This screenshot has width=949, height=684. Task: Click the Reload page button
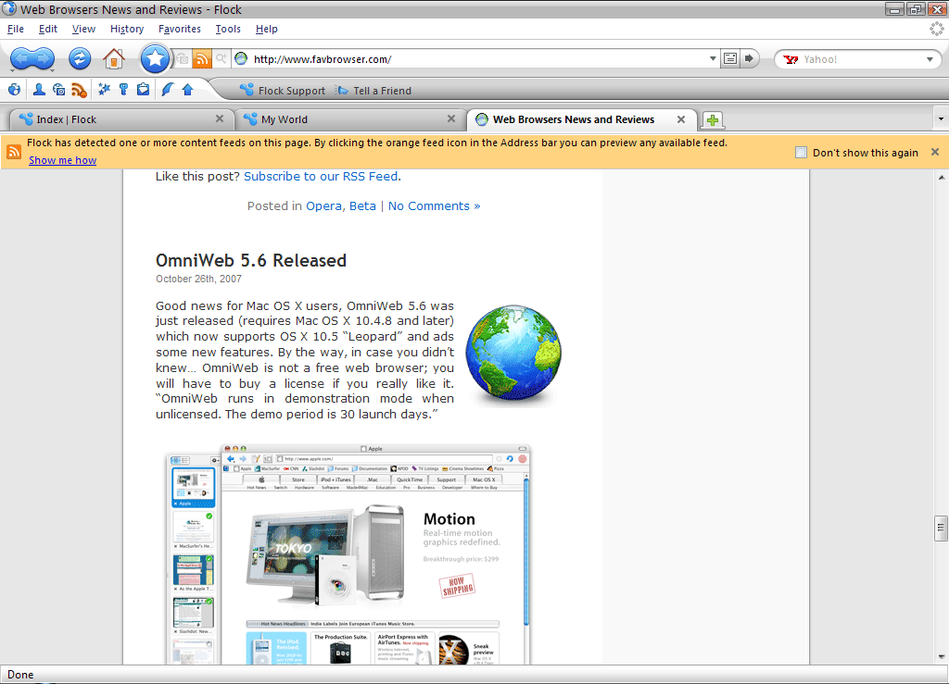pos(80,59)
